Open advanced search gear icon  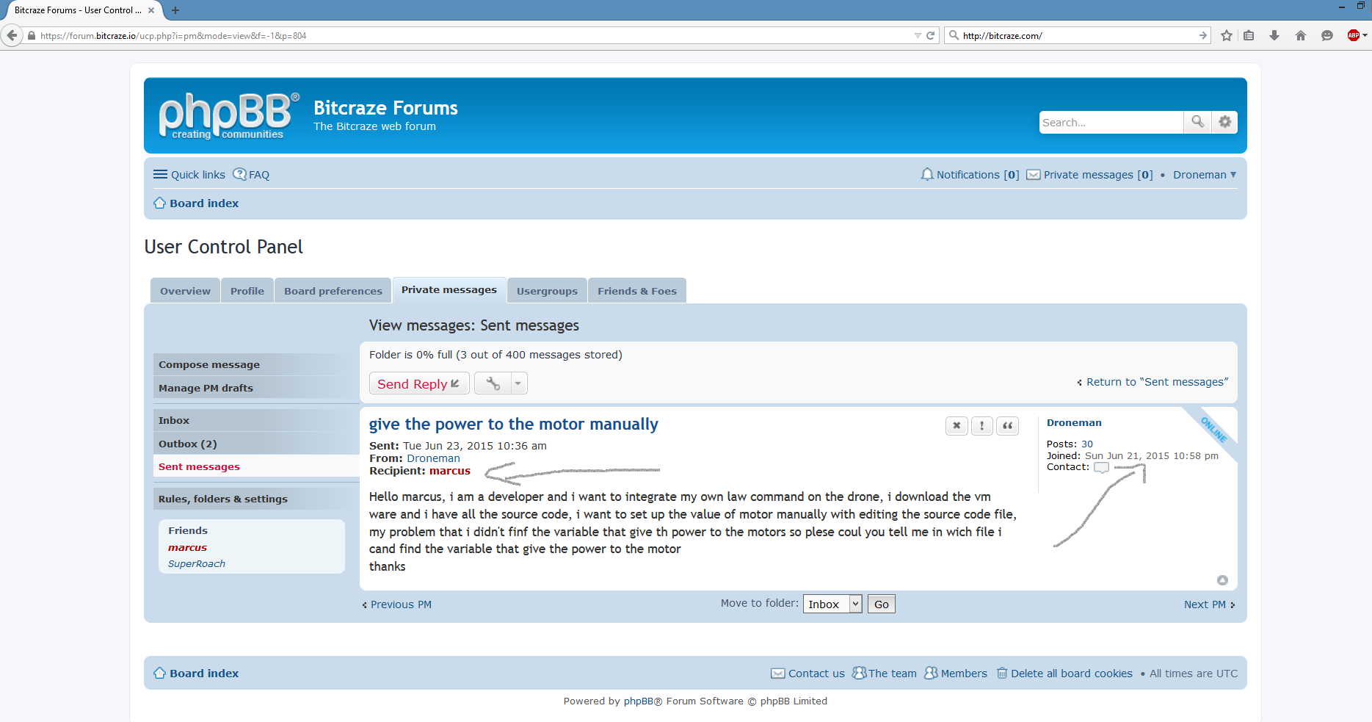pos(1224,122)
